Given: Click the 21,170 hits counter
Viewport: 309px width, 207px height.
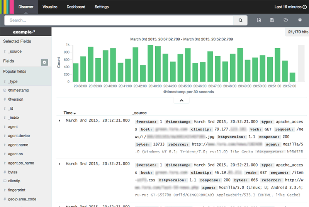Looking at the screenshot, I should tap(298, 32).
